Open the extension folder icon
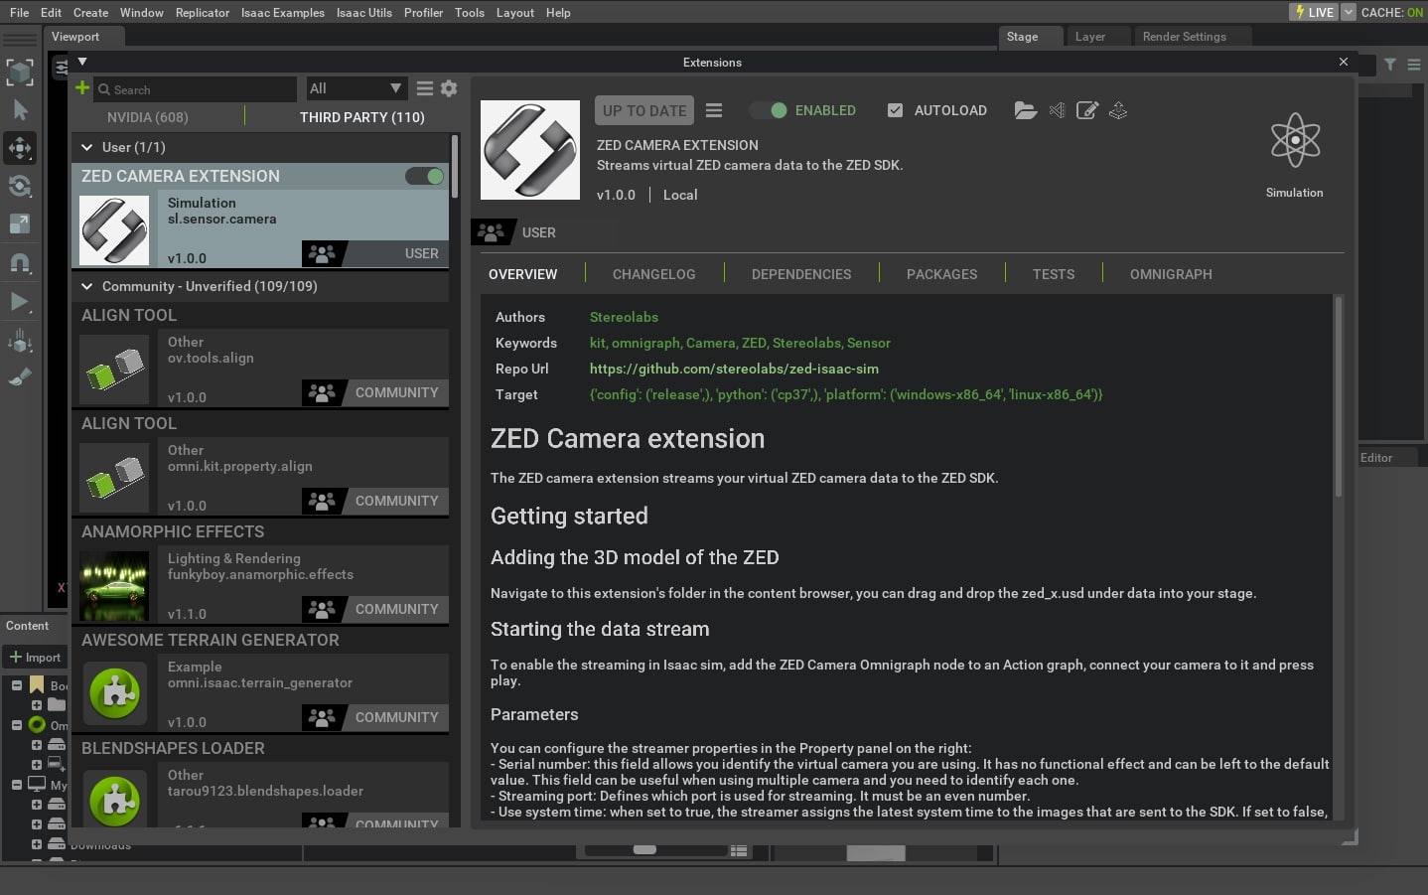This screenshot has height=895, width=1428. (1026, 110)
